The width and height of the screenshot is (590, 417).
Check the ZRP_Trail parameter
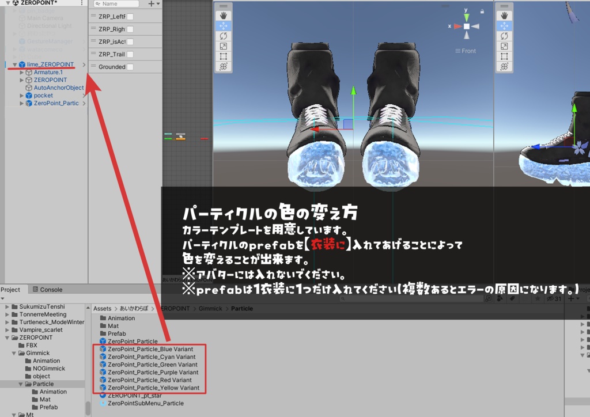pos(130,54)
